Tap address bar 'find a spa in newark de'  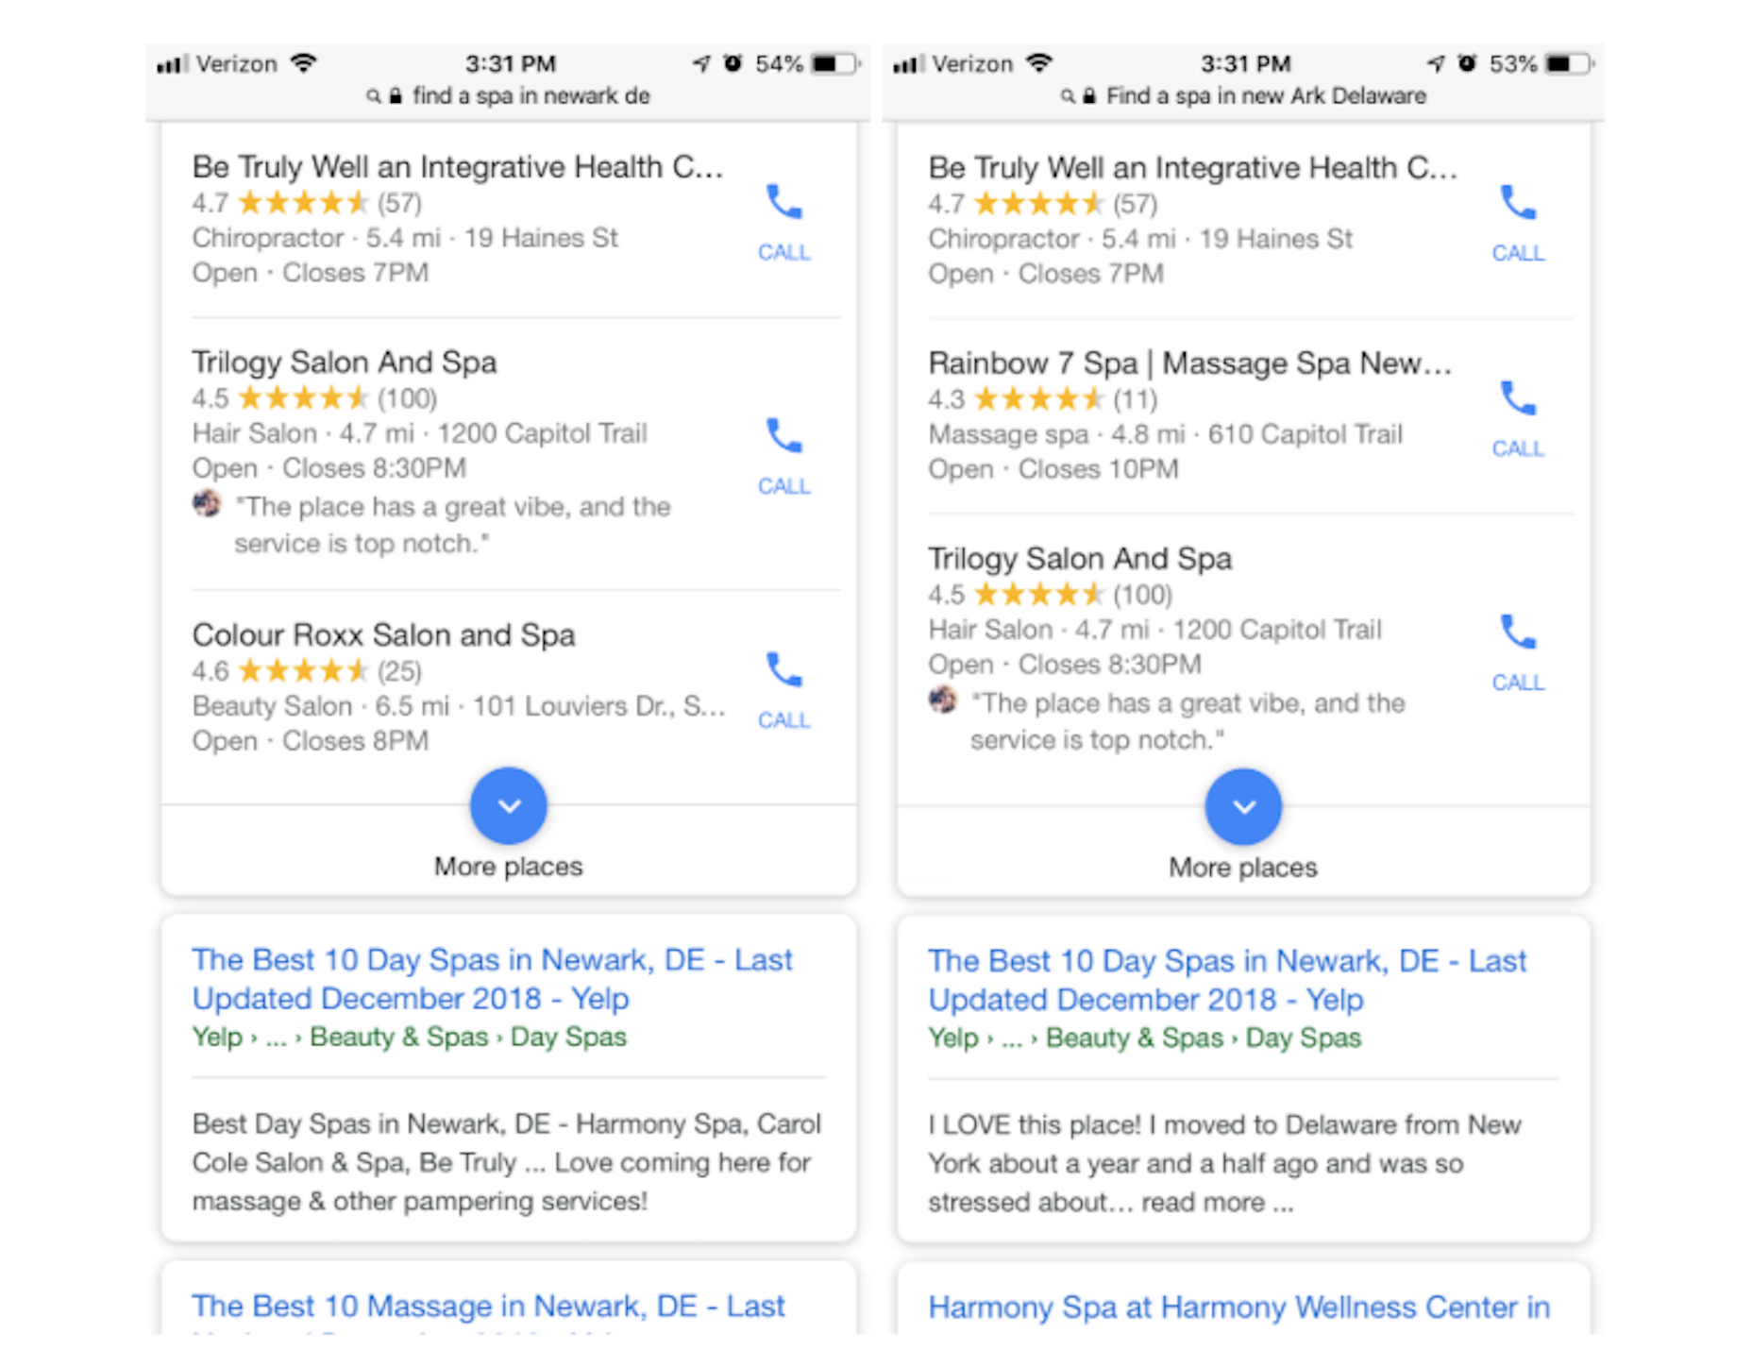pos(531,96)
